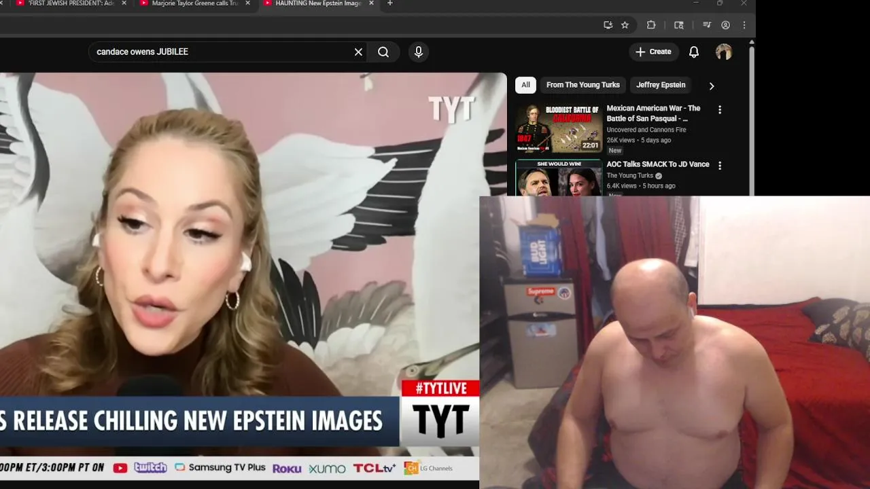Clear the YouTube search box
This screenshot has height=489, width=870.
[x=358, y=52]
